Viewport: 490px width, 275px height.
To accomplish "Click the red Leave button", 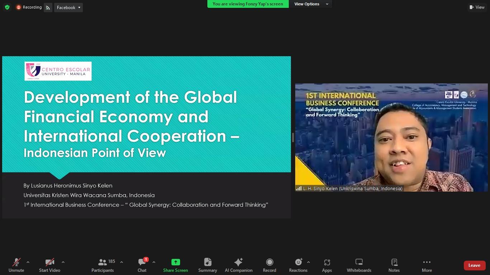I will click(474, 265).
